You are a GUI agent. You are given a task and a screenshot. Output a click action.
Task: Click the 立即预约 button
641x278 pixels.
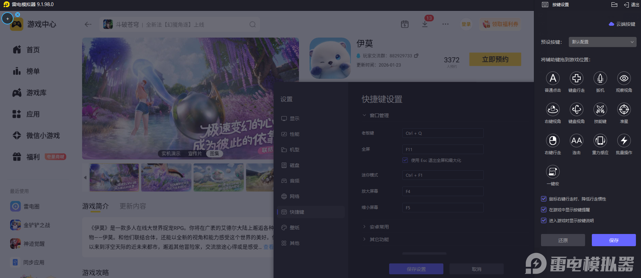click(x=495, y=59)
